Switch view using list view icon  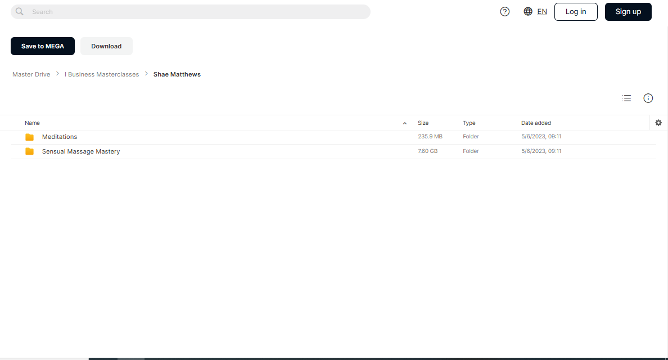[x=626, y=98]
